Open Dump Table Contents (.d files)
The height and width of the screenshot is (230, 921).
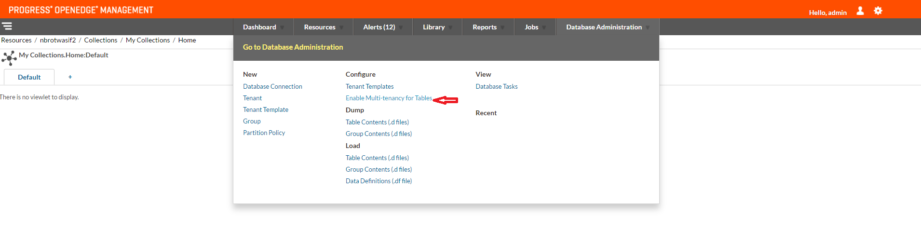[x=377, y=122]
